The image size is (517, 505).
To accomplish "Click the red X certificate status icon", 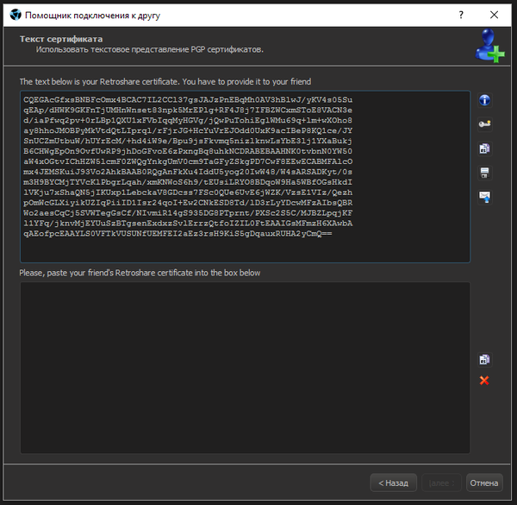I will tap(484, 381).
